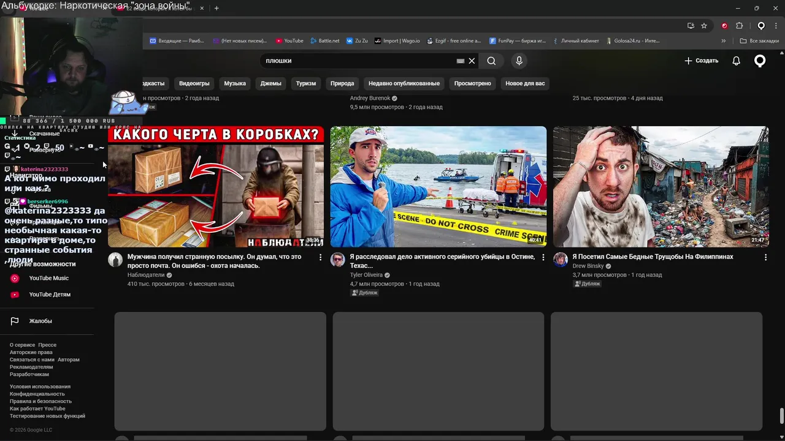
Task: Open the Import | Wago.io bookmark
Action: 398,41
